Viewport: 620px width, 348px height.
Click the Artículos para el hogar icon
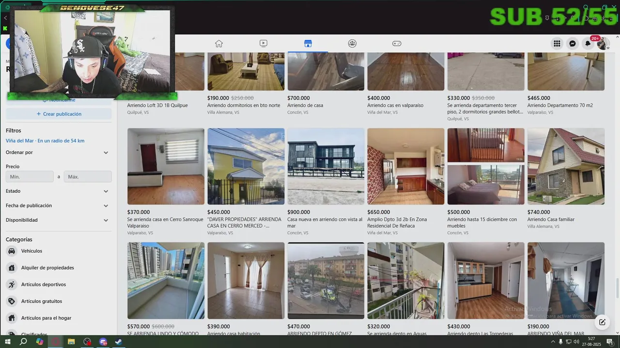pyautogui.click(x=11, y=318)
